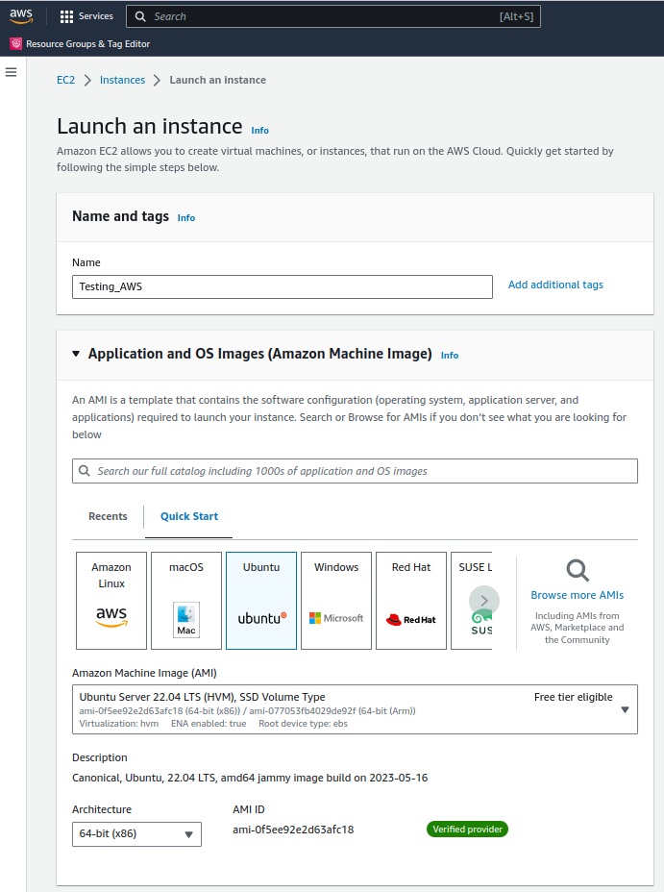The height and width of the screenshot is (892, 664).
Task: Click the Red Hat logo image
Action: click(411, 620)
